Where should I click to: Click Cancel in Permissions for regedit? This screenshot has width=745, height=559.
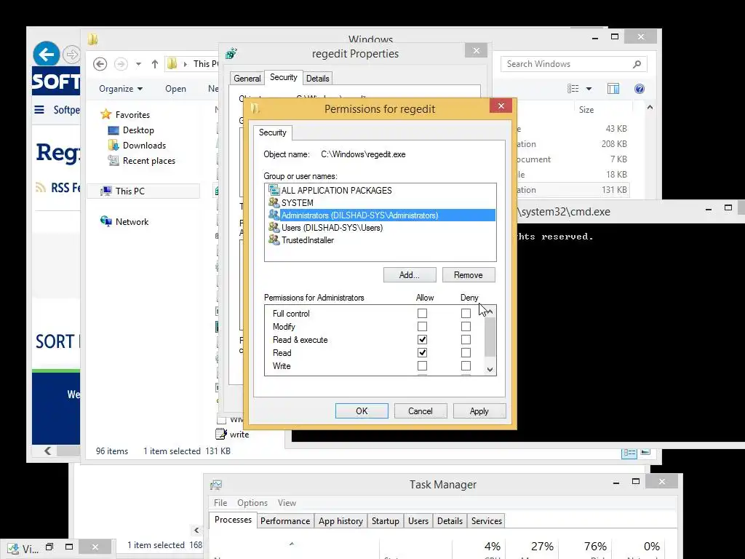[x=421, y=411]
